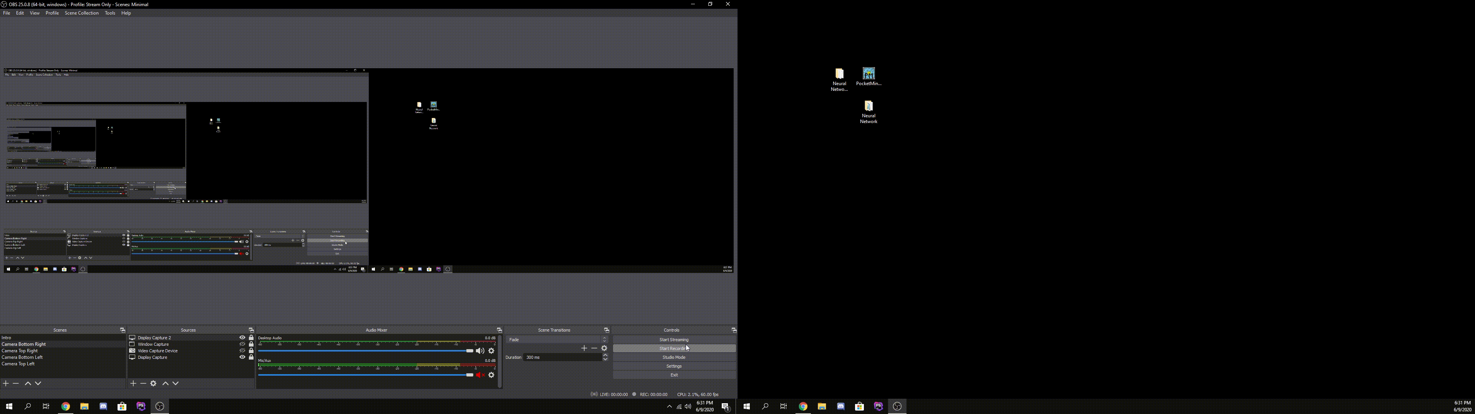The height and width of the screenshot is (414, 1475).
Task: Enable Studio Mode
Action: coord(674,357)
